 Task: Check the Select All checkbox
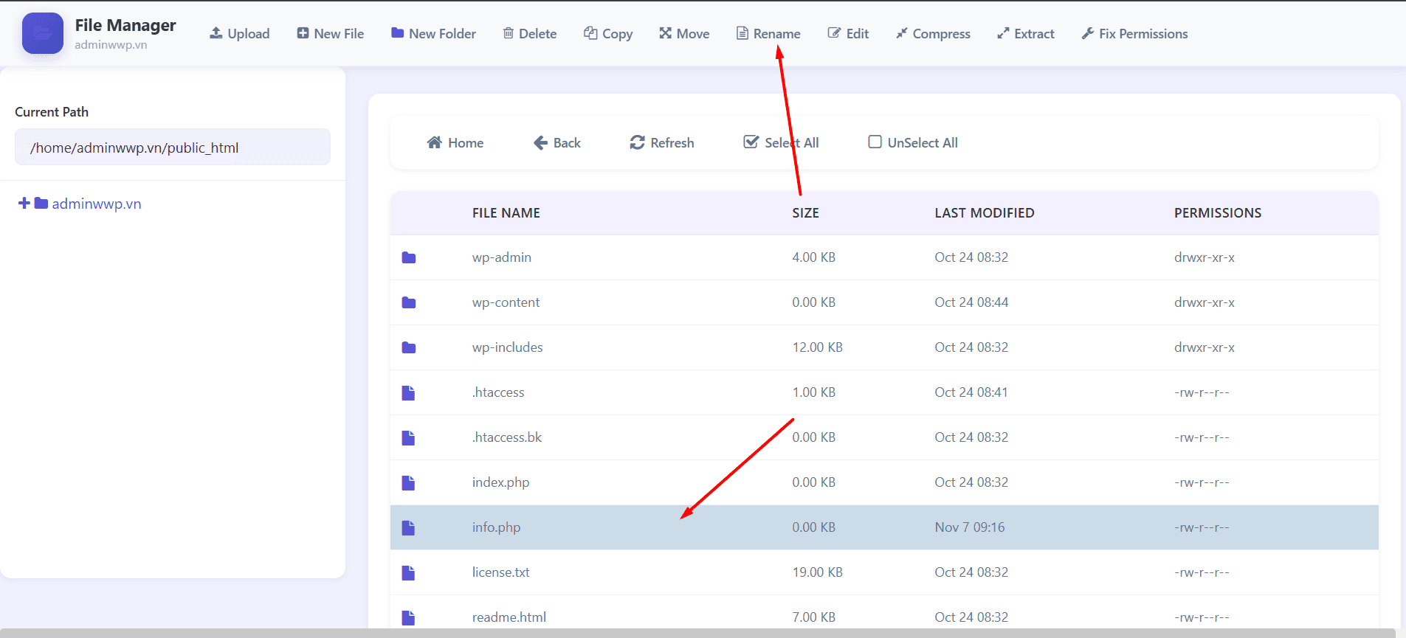(x=751, y=142)
